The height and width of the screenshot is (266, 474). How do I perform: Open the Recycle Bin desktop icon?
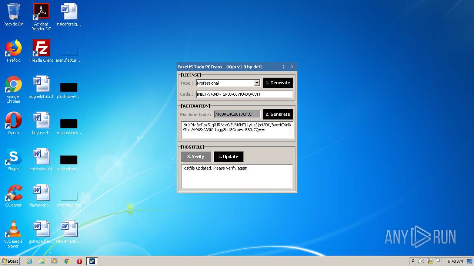pos(13,15)
